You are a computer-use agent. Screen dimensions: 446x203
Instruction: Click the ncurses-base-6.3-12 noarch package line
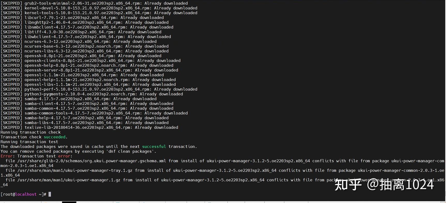(85, 46)
